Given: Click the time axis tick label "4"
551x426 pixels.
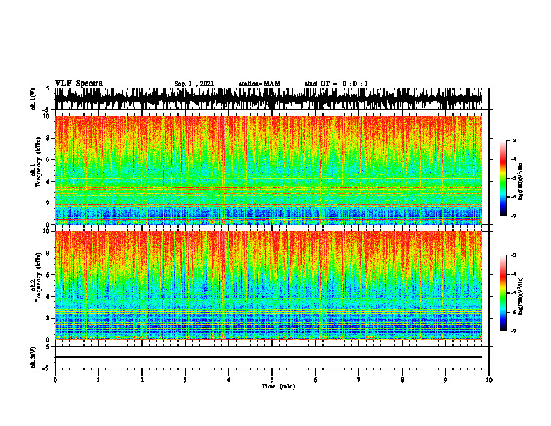Looking at the screenshot, I should pos(229,380).
